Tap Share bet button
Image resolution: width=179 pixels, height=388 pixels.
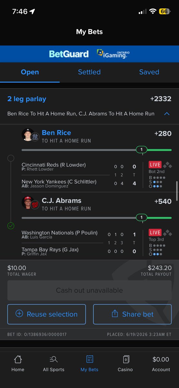coord(132,314)
